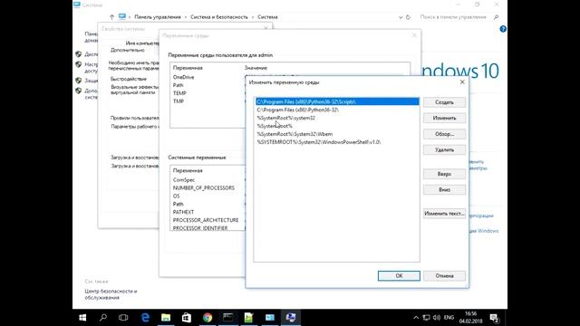The width and height of the screenshot is (580, 326).
Task: Click the Up arrow in address bar
Action: pos(111,17)
